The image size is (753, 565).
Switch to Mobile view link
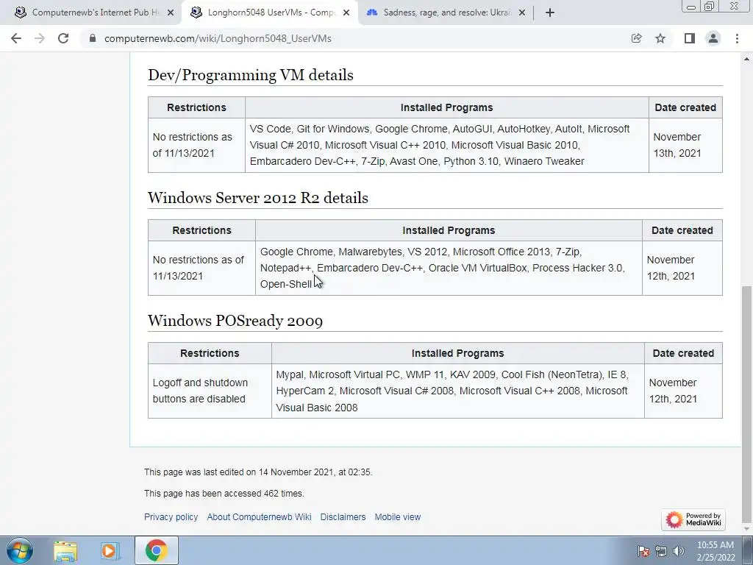[398, 517]
